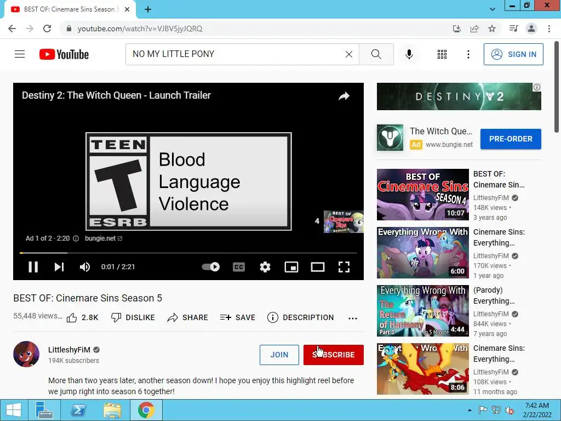Start voice search with microphone icon
The width and height of the screenshot is (561, 421).
409,54
